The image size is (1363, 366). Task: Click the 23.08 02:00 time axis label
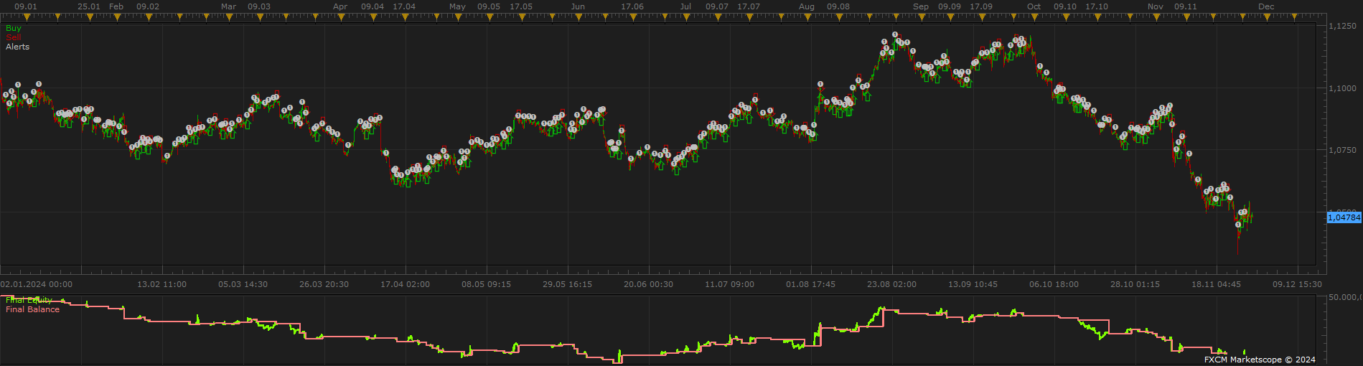pyautogui.click(x=891, y=284)
